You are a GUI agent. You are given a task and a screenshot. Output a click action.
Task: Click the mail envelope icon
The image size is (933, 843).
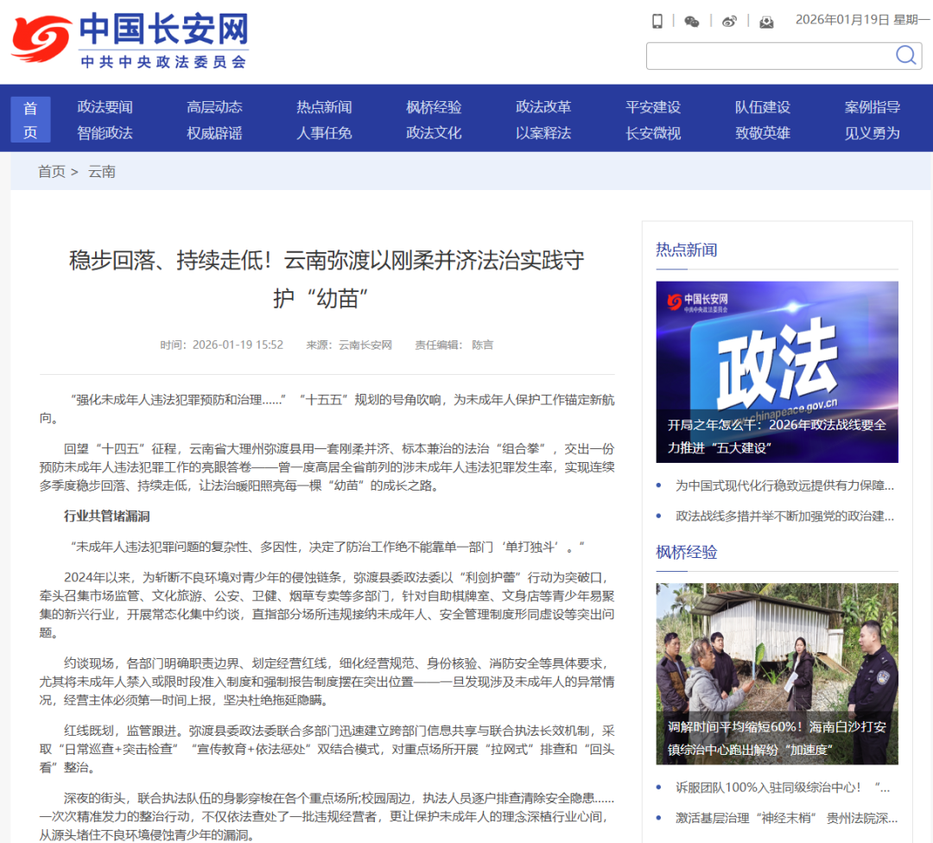click(x=766, y=21)
